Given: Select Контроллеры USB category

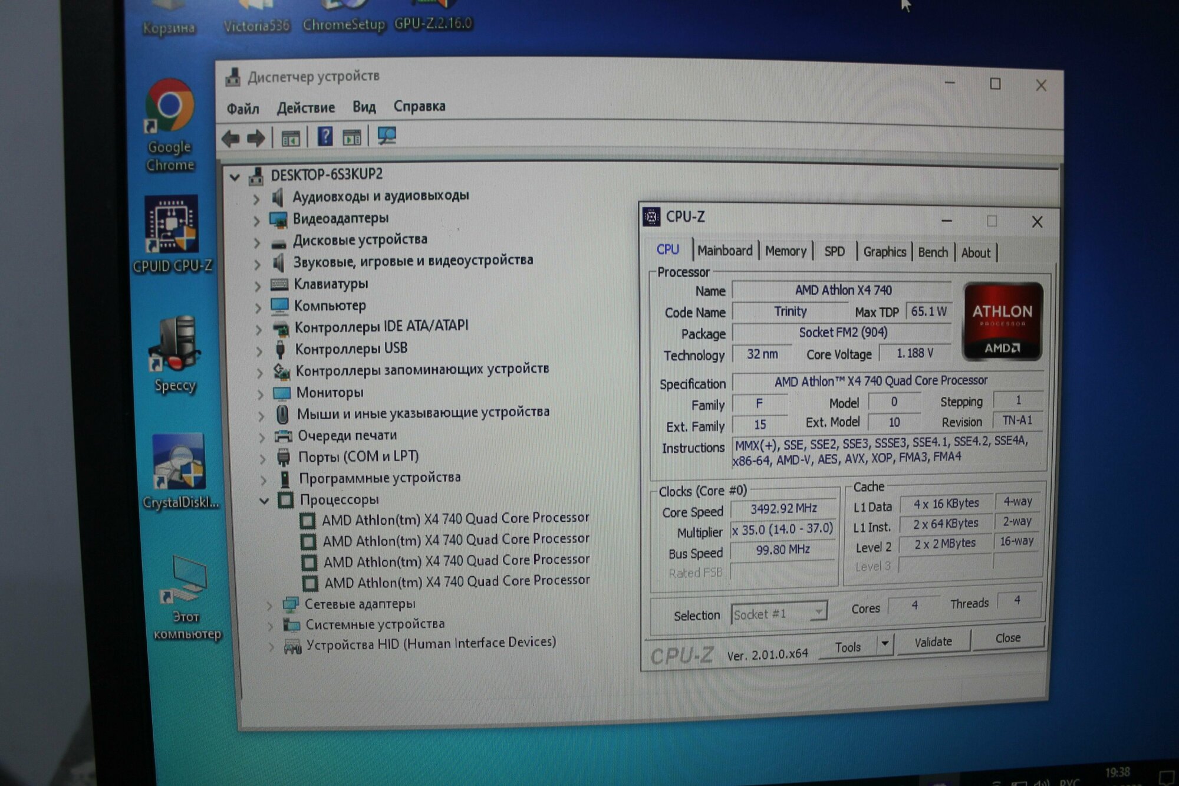Looking at the screenshot, I should point(351,348).
